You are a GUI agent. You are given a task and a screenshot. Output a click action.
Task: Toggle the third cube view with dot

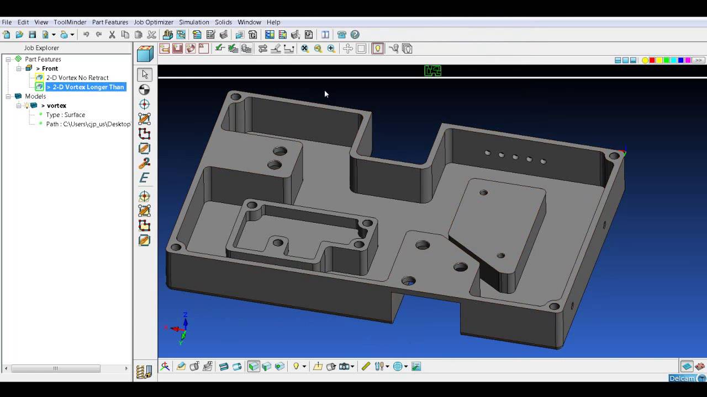[x=280, y=366]
